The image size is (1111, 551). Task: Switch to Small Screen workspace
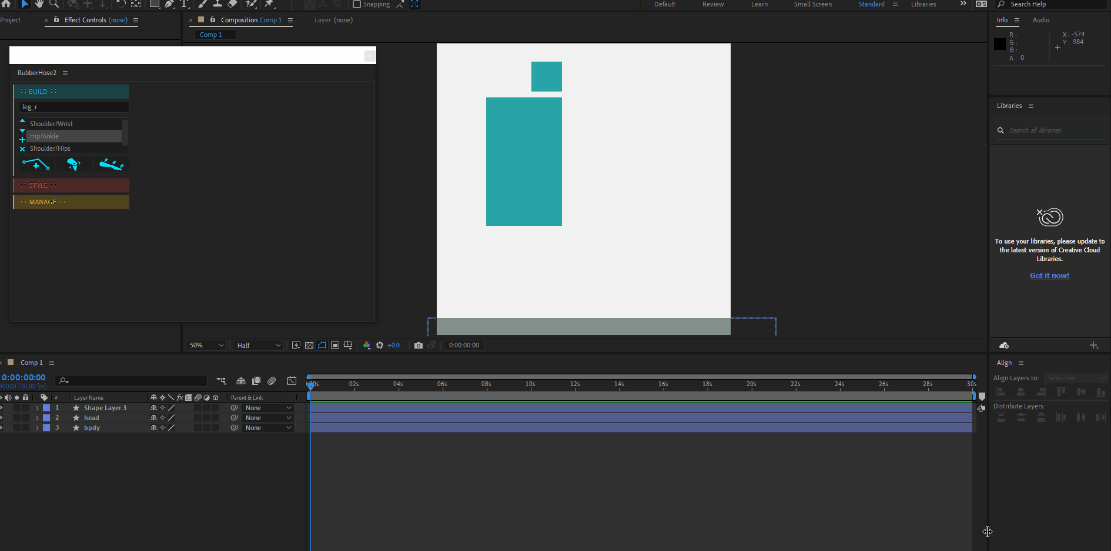[x=812, y=4]
